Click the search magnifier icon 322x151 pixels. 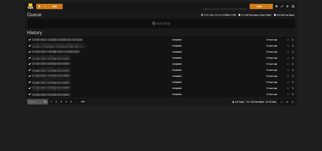pyautogui.click(x=45, y=102)
